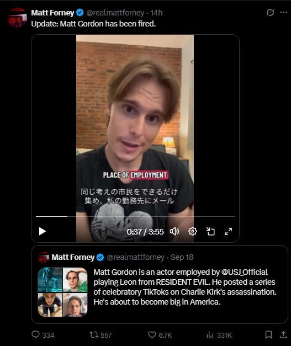Image resolution: width=291 pixels, height=346 pixels.
Task: Click the video progress bar
Action: pos(135,216)
